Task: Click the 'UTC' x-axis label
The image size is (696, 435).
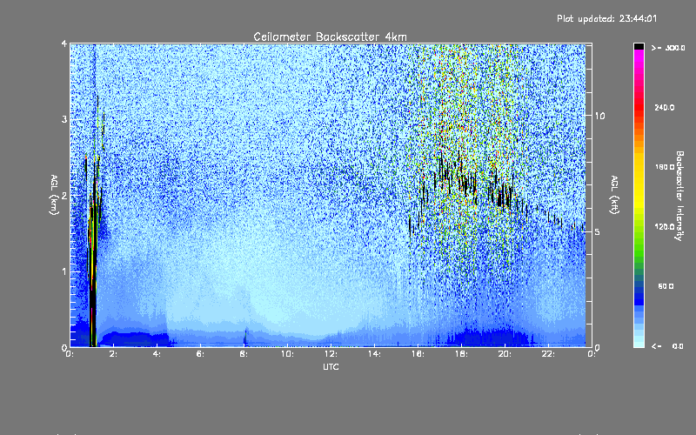Action: pos(331,366)
